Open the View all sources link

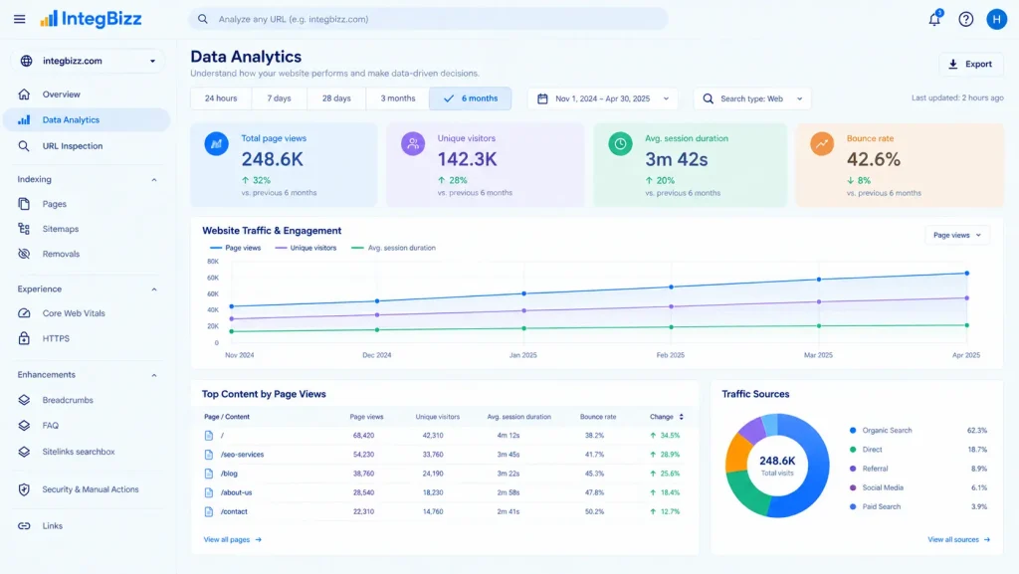(958, 539)
